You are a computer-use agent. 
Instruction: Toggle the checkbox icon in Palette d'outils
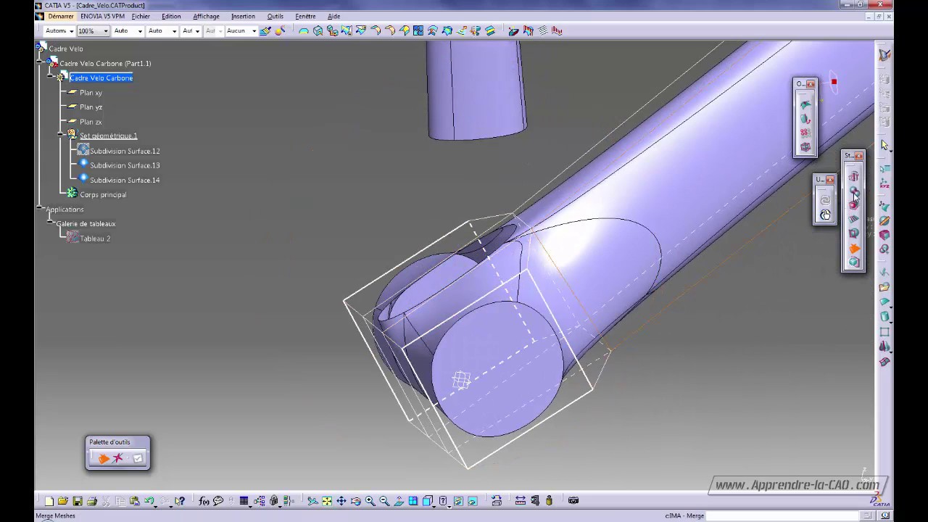click(x=138, y=458)
